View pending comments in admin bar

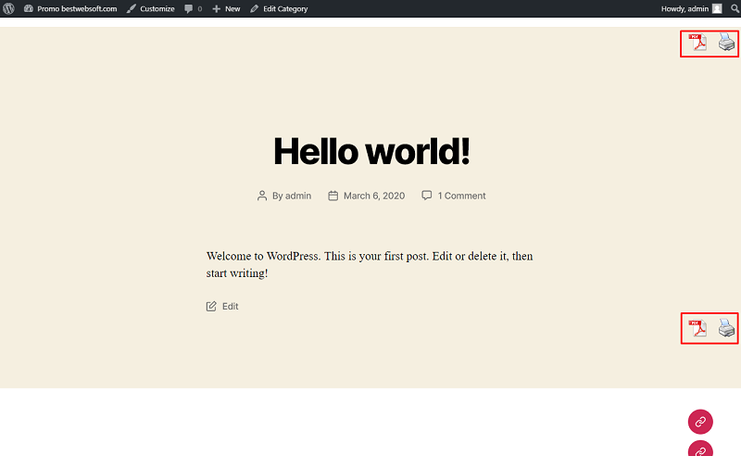pyautogui.click(x=194, y=8)
